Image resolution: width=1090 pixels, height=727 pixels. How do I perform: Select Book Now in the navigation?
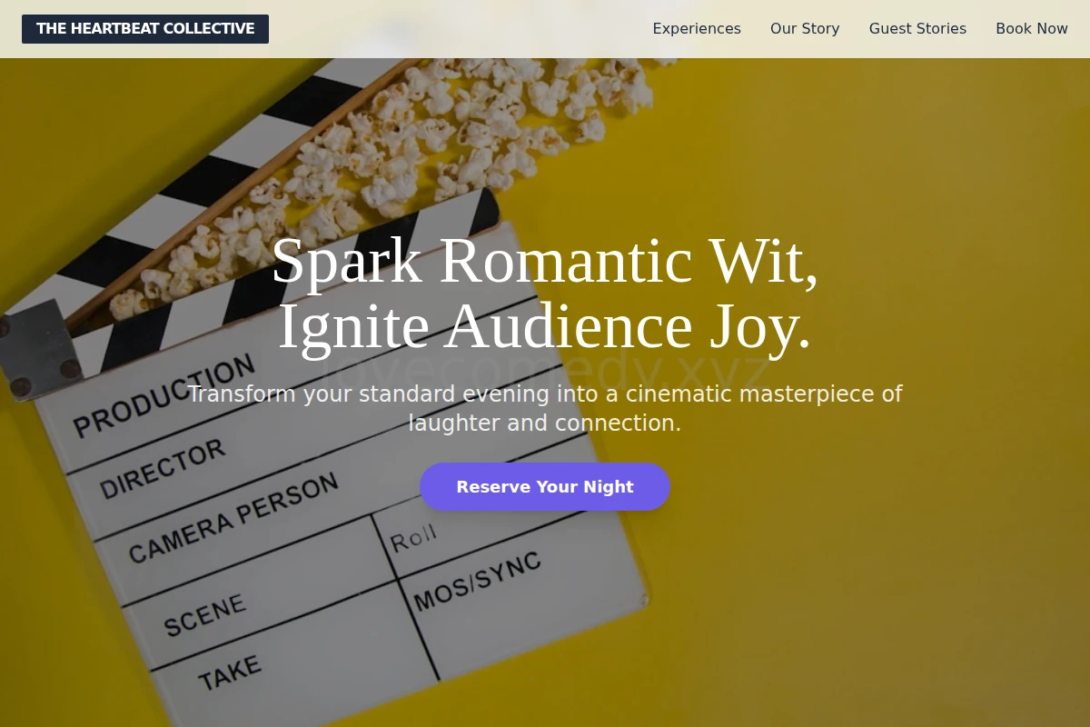[1032, 29]
